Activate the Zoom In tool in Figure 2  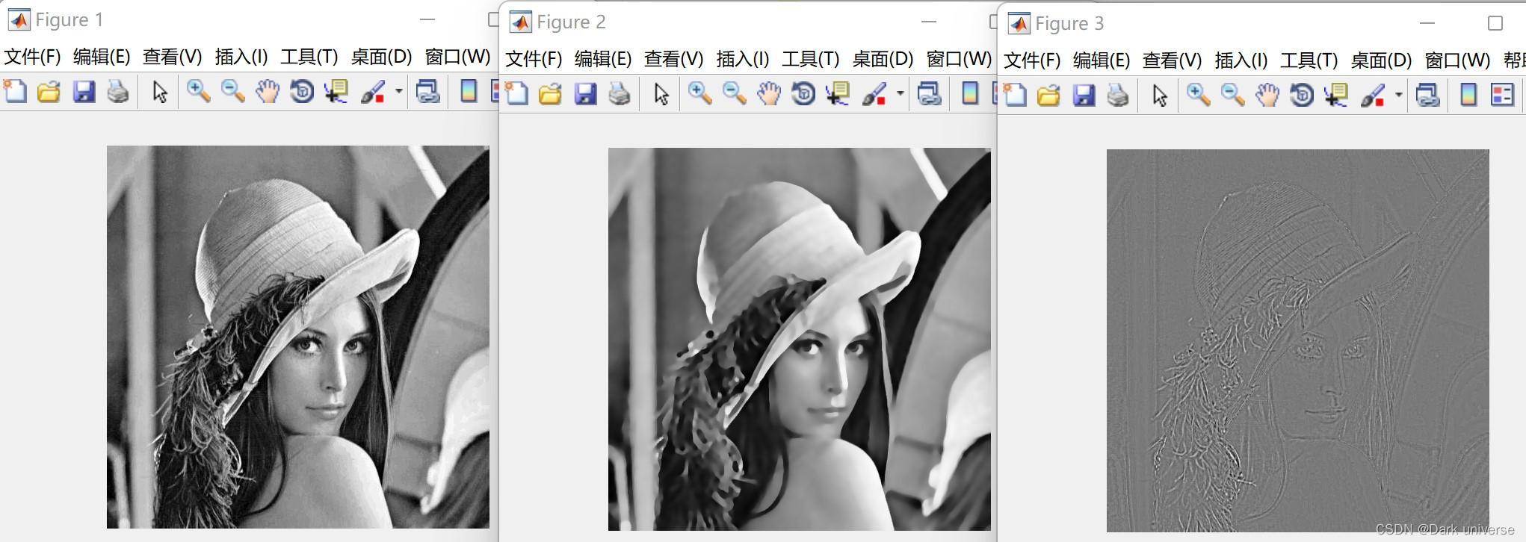pos(699,94)
